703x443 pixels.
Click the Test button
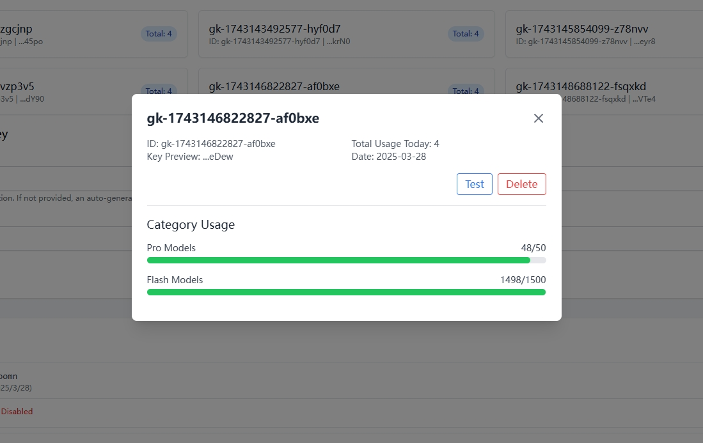click(475, 184)
